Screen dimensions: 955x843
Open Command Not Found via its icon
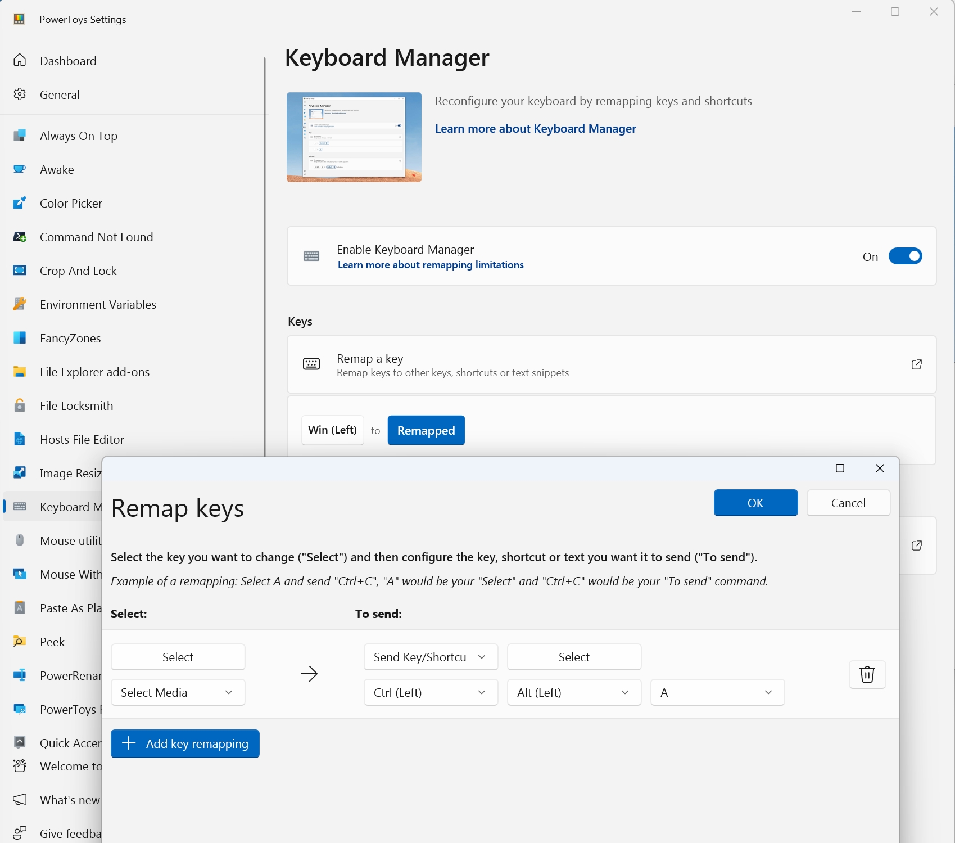20,237
